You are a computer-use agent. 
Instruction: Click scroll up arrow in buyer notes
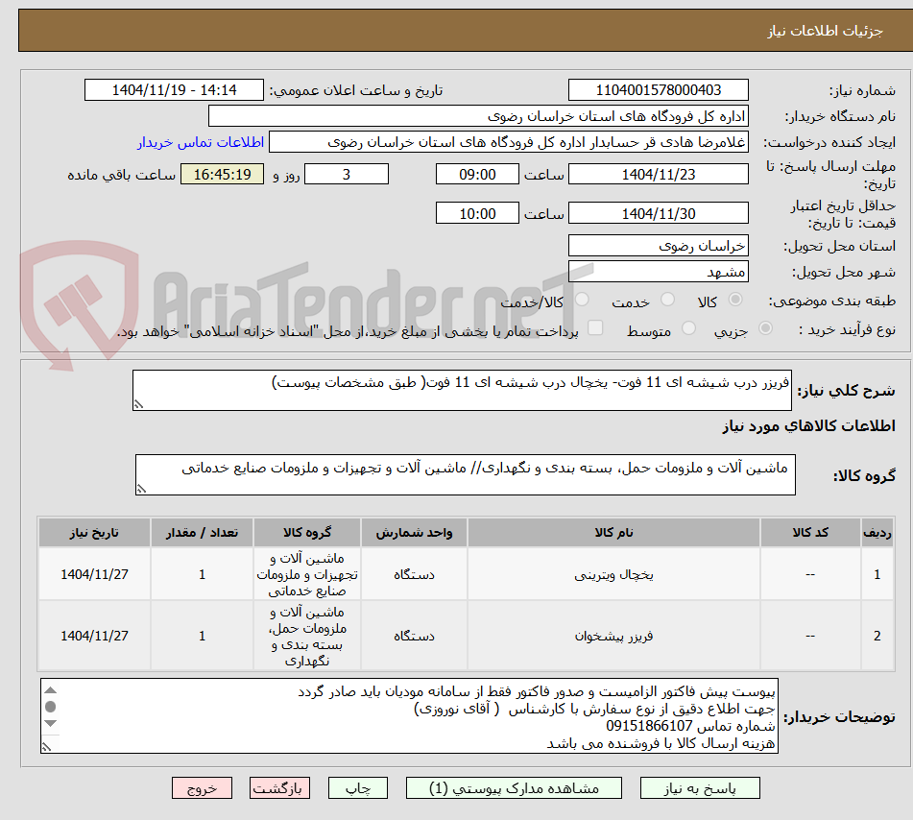[51, 690]
